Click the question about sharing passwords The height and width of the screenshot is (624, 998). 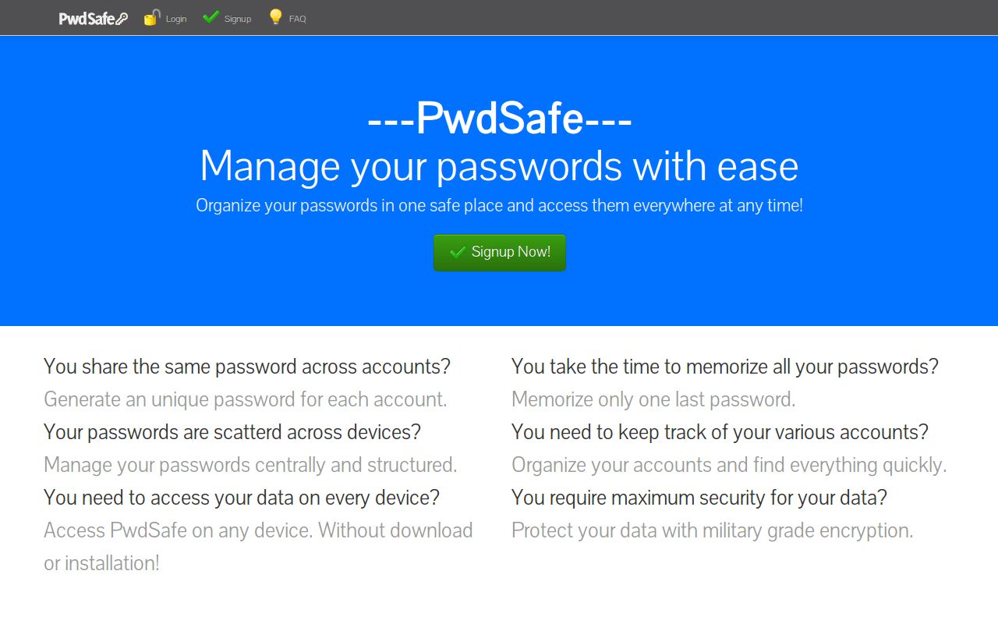click(x=246, y=366)
